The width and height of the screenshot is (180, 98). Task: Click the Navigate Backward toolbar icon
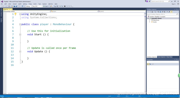3,6
